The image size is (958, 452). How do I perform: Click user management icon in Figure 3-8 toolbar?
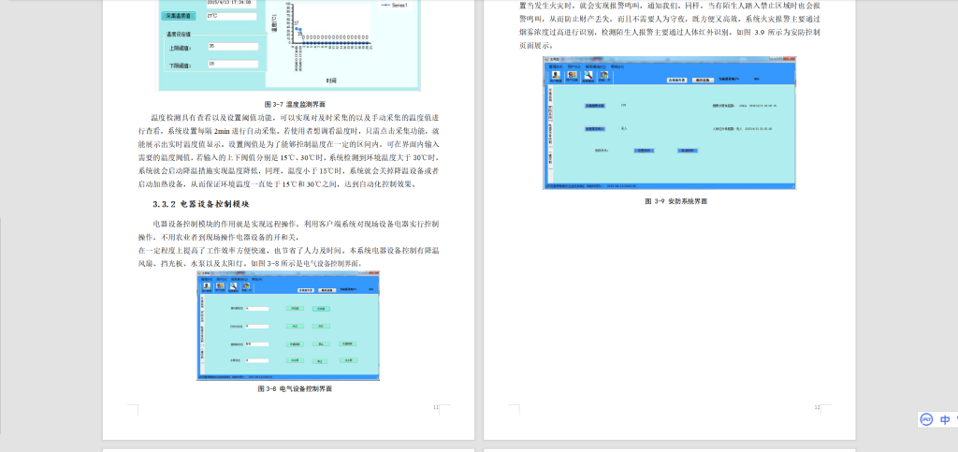click(205, 287)
